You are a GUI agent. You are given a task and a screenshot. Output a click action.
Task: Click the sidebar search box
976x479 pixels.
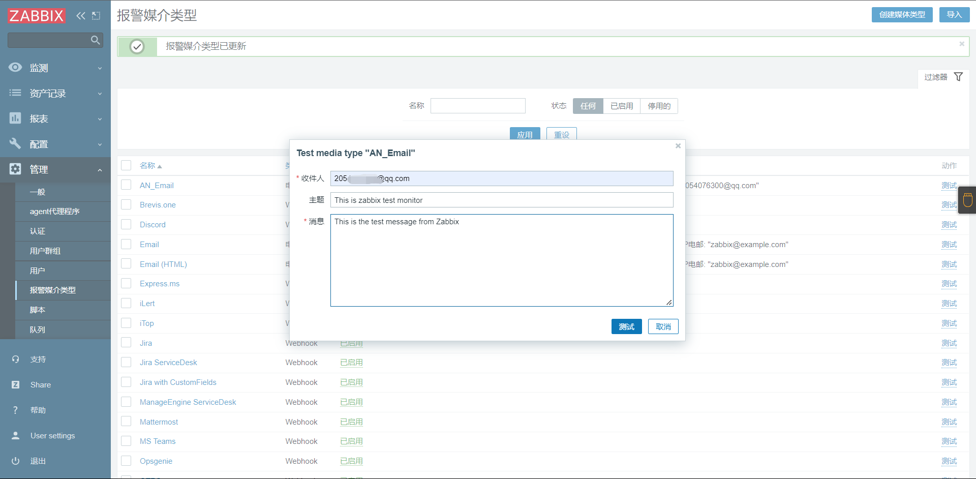click(55, 40)
